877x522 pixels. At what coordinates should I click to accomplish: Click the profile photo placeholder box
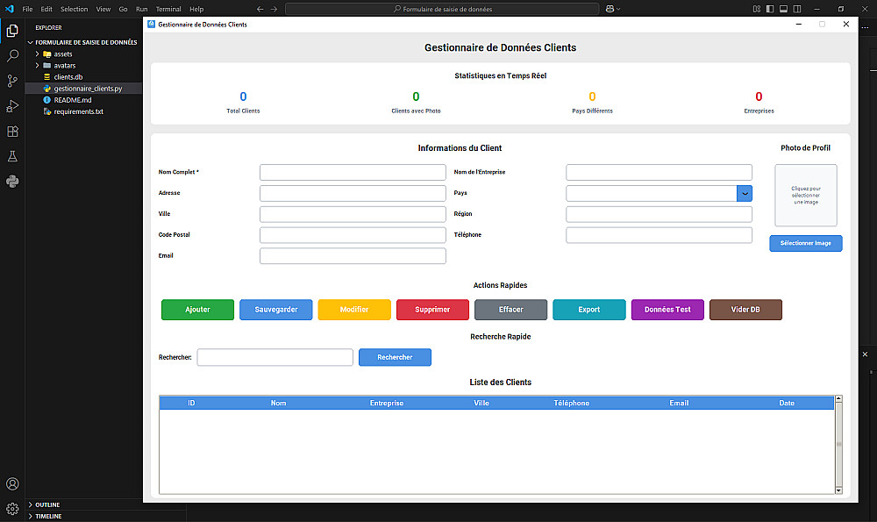pyautogui.click(x=805, y=196)
